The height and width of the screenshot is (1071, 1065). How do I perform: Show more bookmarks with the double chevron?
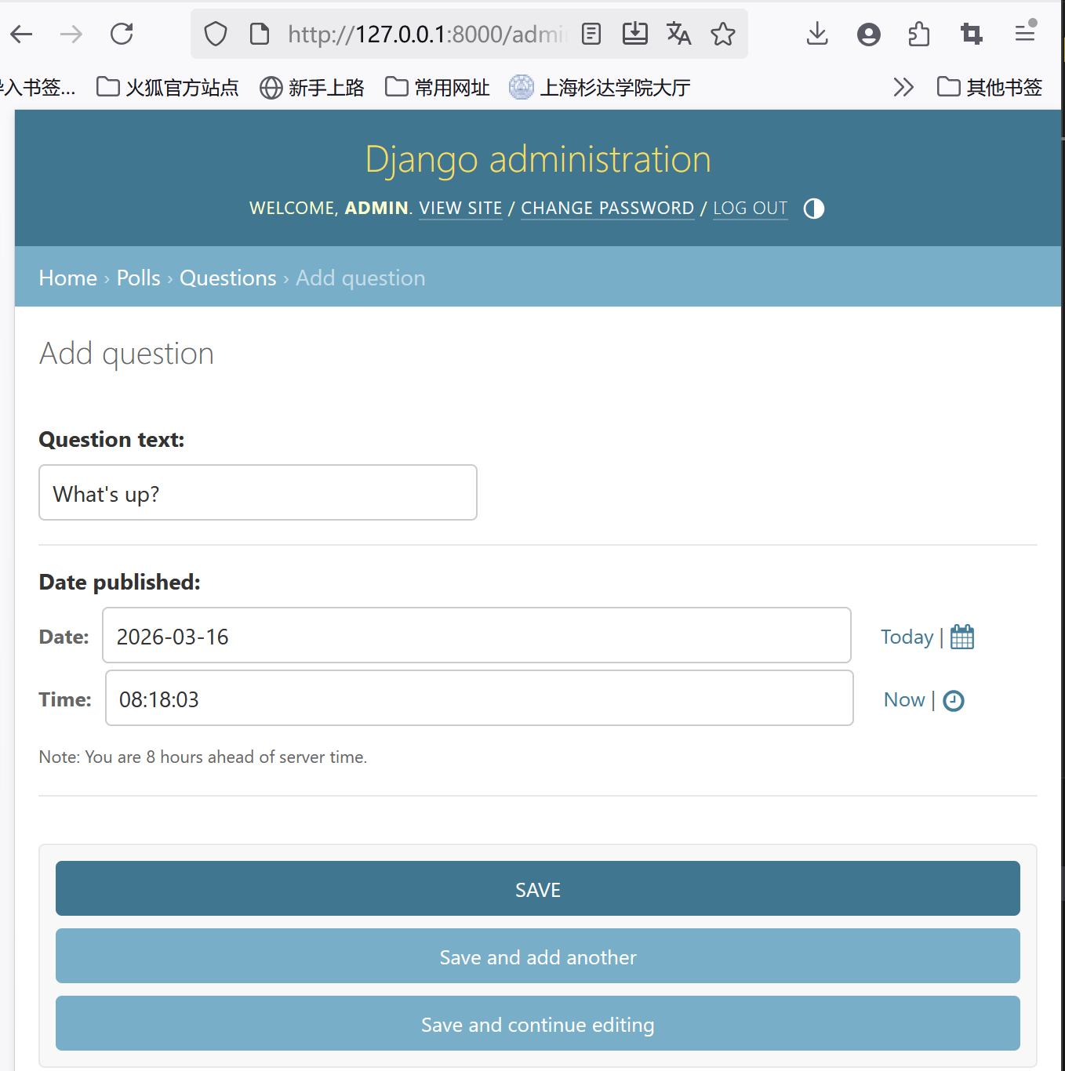pos(903,87)
